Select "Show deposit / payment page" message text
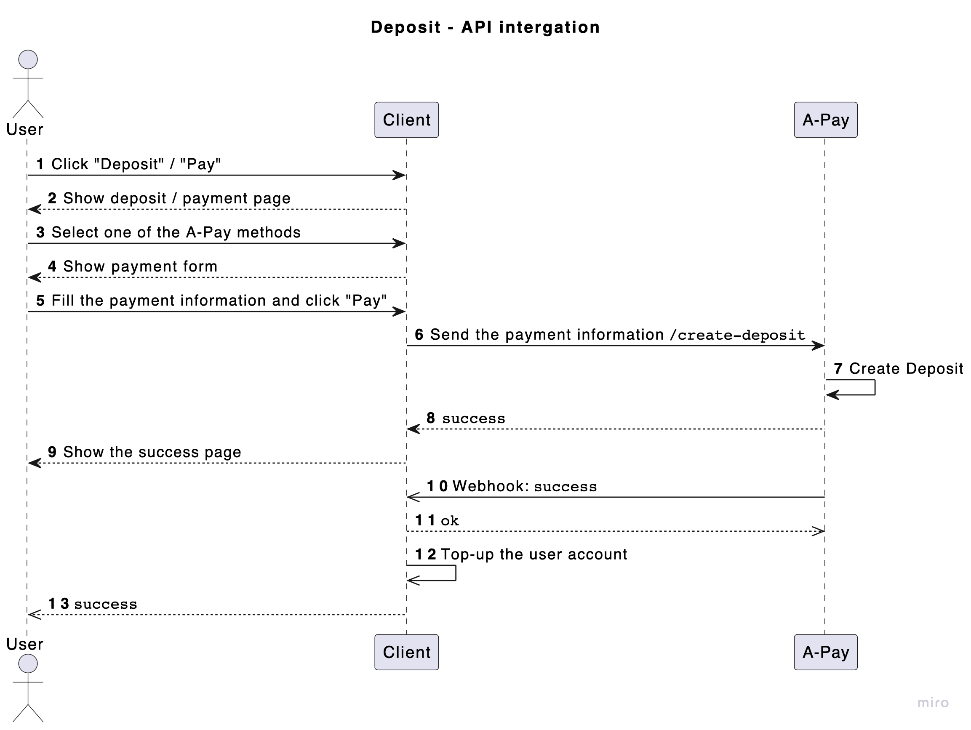 176,198
